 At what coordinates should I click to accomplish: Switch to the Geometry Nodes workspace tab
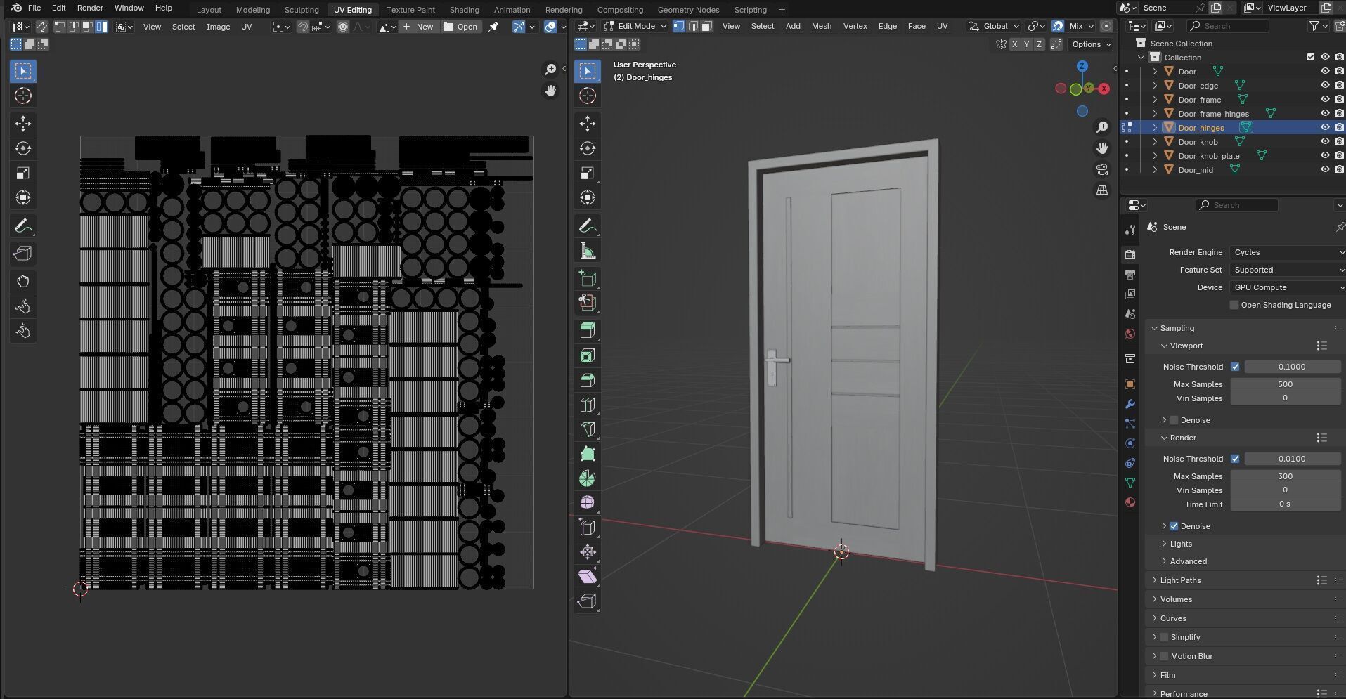(x=688, y=10)
